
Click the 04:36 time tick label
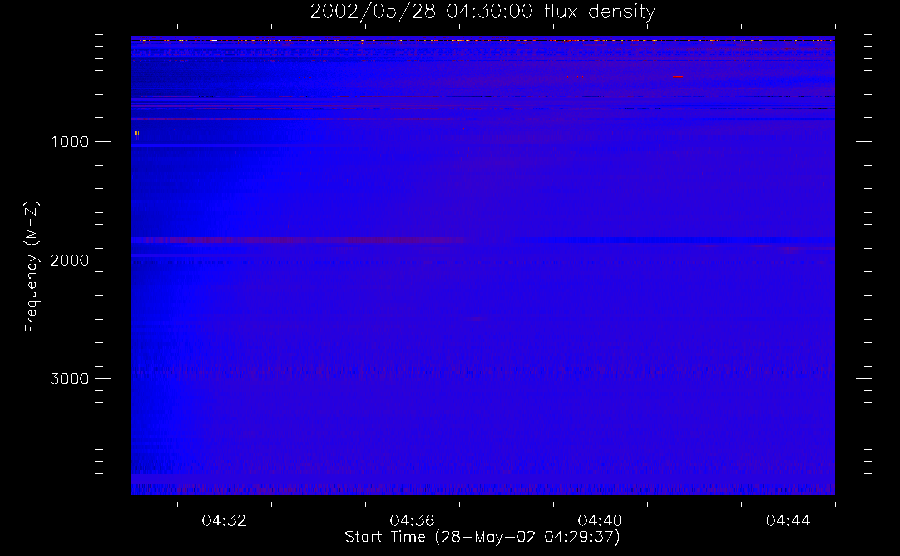(412, 521)
